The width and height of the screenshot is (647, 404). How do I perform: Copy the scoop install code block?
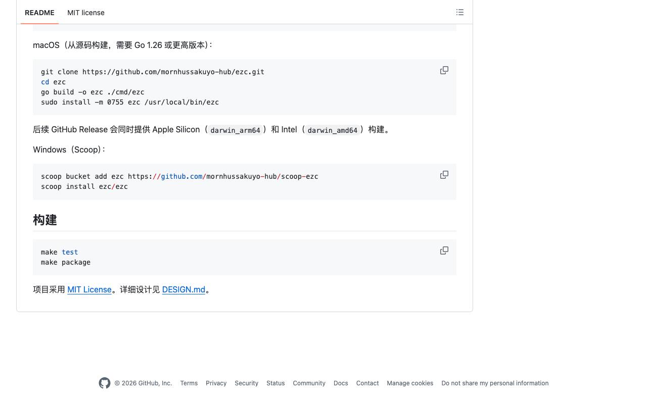point(444,175)
